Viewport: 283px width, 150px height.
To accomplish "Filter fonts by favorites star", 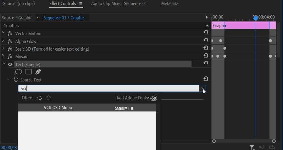I will coord(49,98).
